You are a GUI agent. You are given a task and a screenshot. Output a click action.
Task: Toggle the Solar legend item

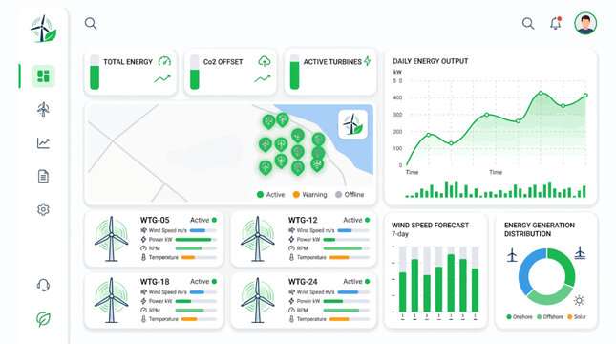pos(577,317)
